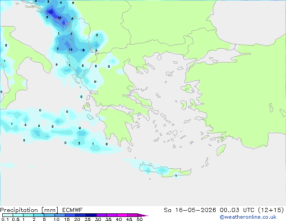Image resolution: width=286 pixels, height=221 pixels.
Task: Select the purple 30–35 mm legend swatch
Action: [101, 215]
